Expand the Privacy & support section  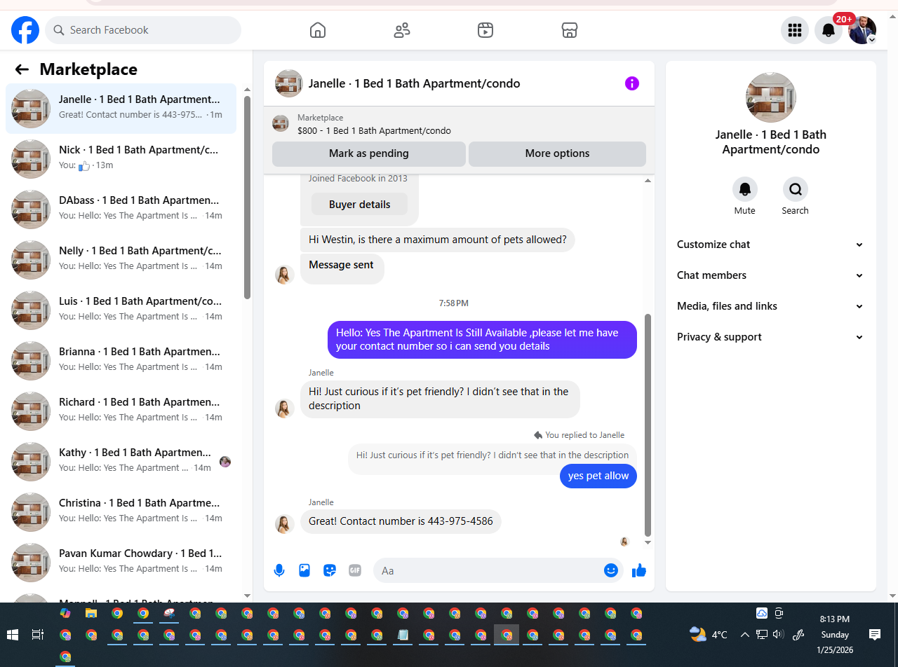[x=770, y=337]
